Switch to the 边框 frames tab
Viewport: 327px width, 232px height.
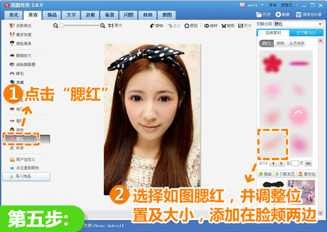pos(90,15)
